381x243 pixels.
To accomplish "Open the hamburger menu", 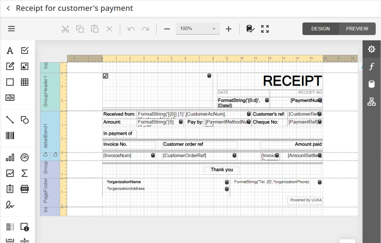I will (x=11, y=29).
